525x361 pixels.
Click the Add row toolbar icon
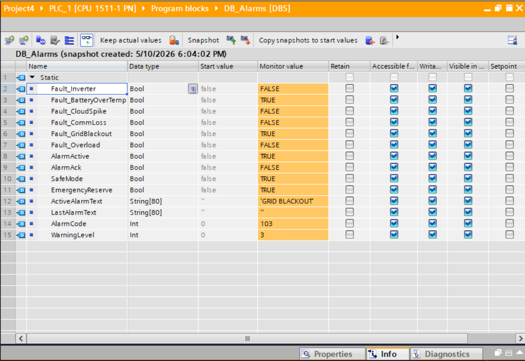24,40
